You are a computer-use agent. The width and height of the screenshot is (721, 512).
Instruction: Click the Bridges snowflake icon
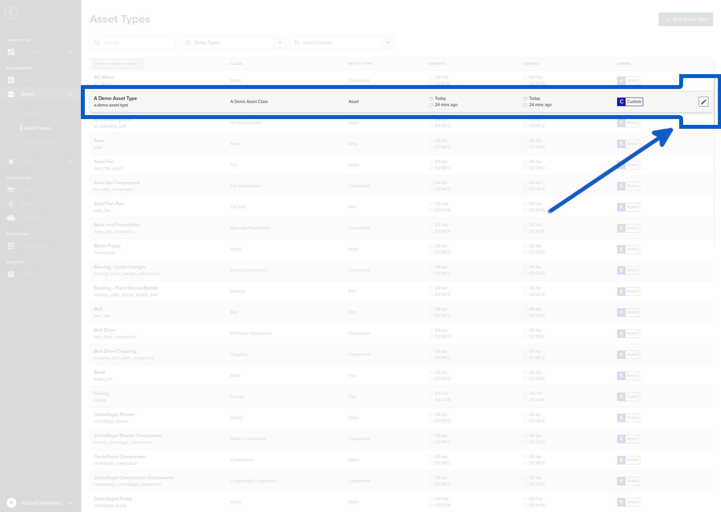[11, 203]
